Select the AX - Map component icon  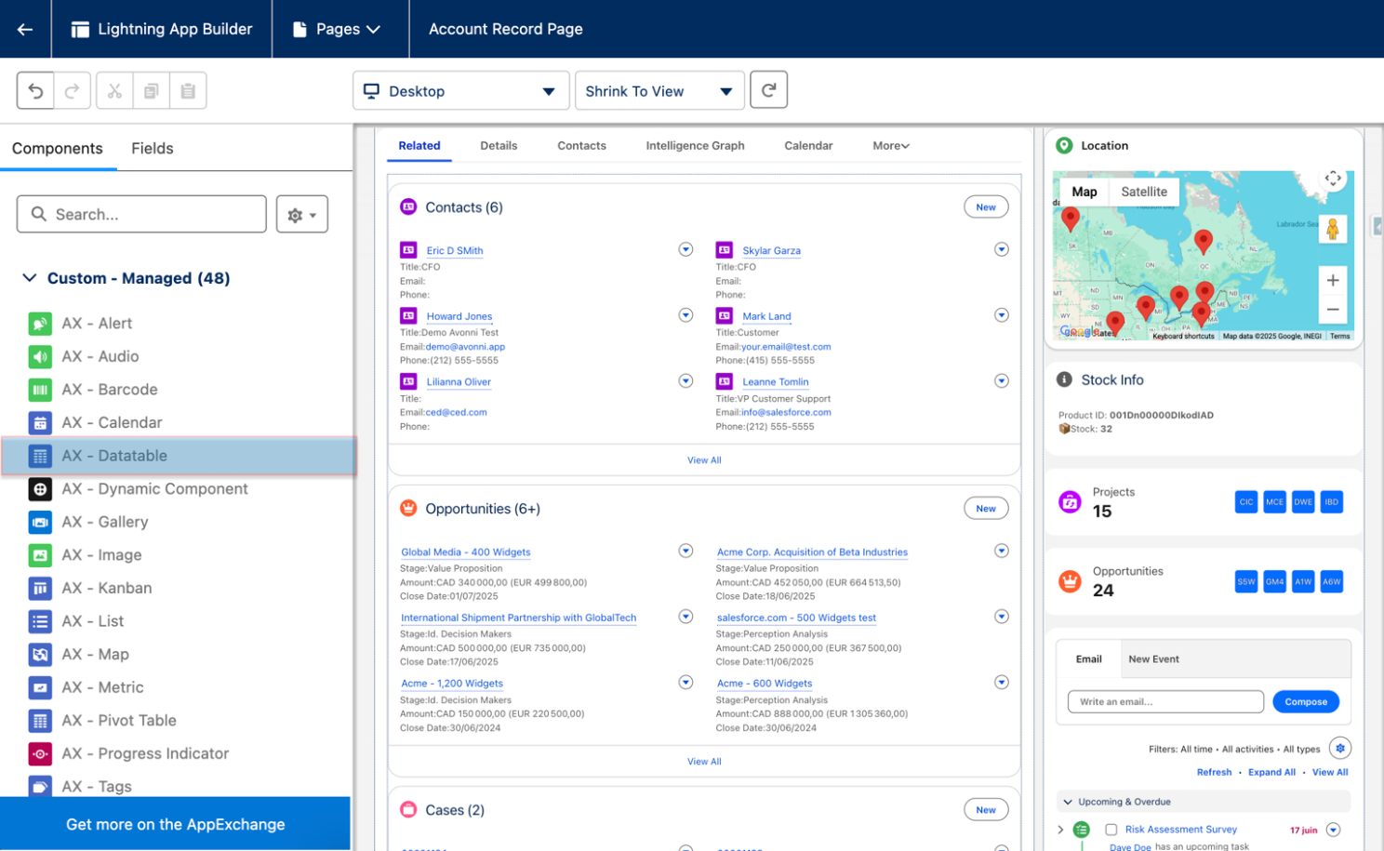pyautogui.click(x=40, y=655)
